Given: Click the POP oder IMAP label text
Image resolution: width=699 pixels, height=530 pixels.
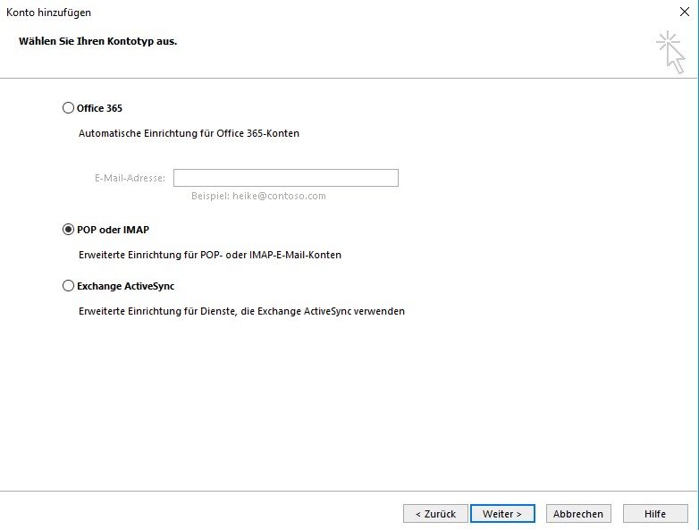Looking at the screenshot, I should [113, 230].
